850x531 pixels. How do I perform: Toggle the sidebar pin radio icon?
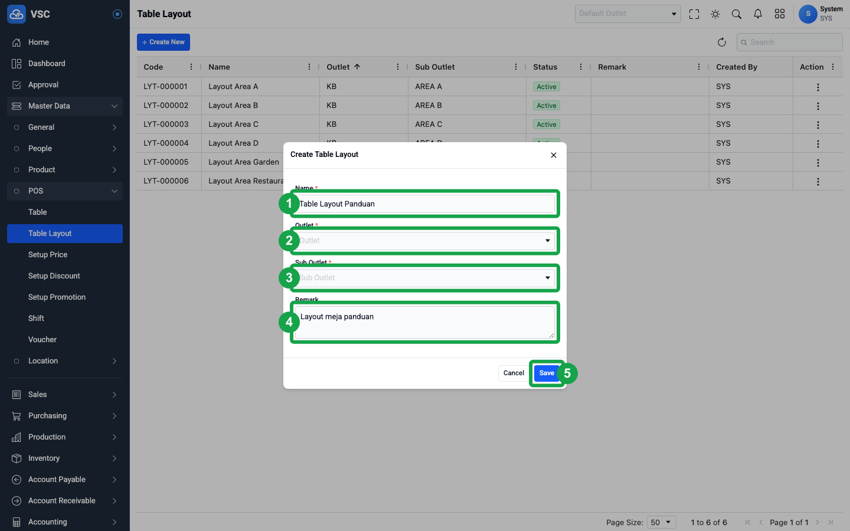point(117,14)
